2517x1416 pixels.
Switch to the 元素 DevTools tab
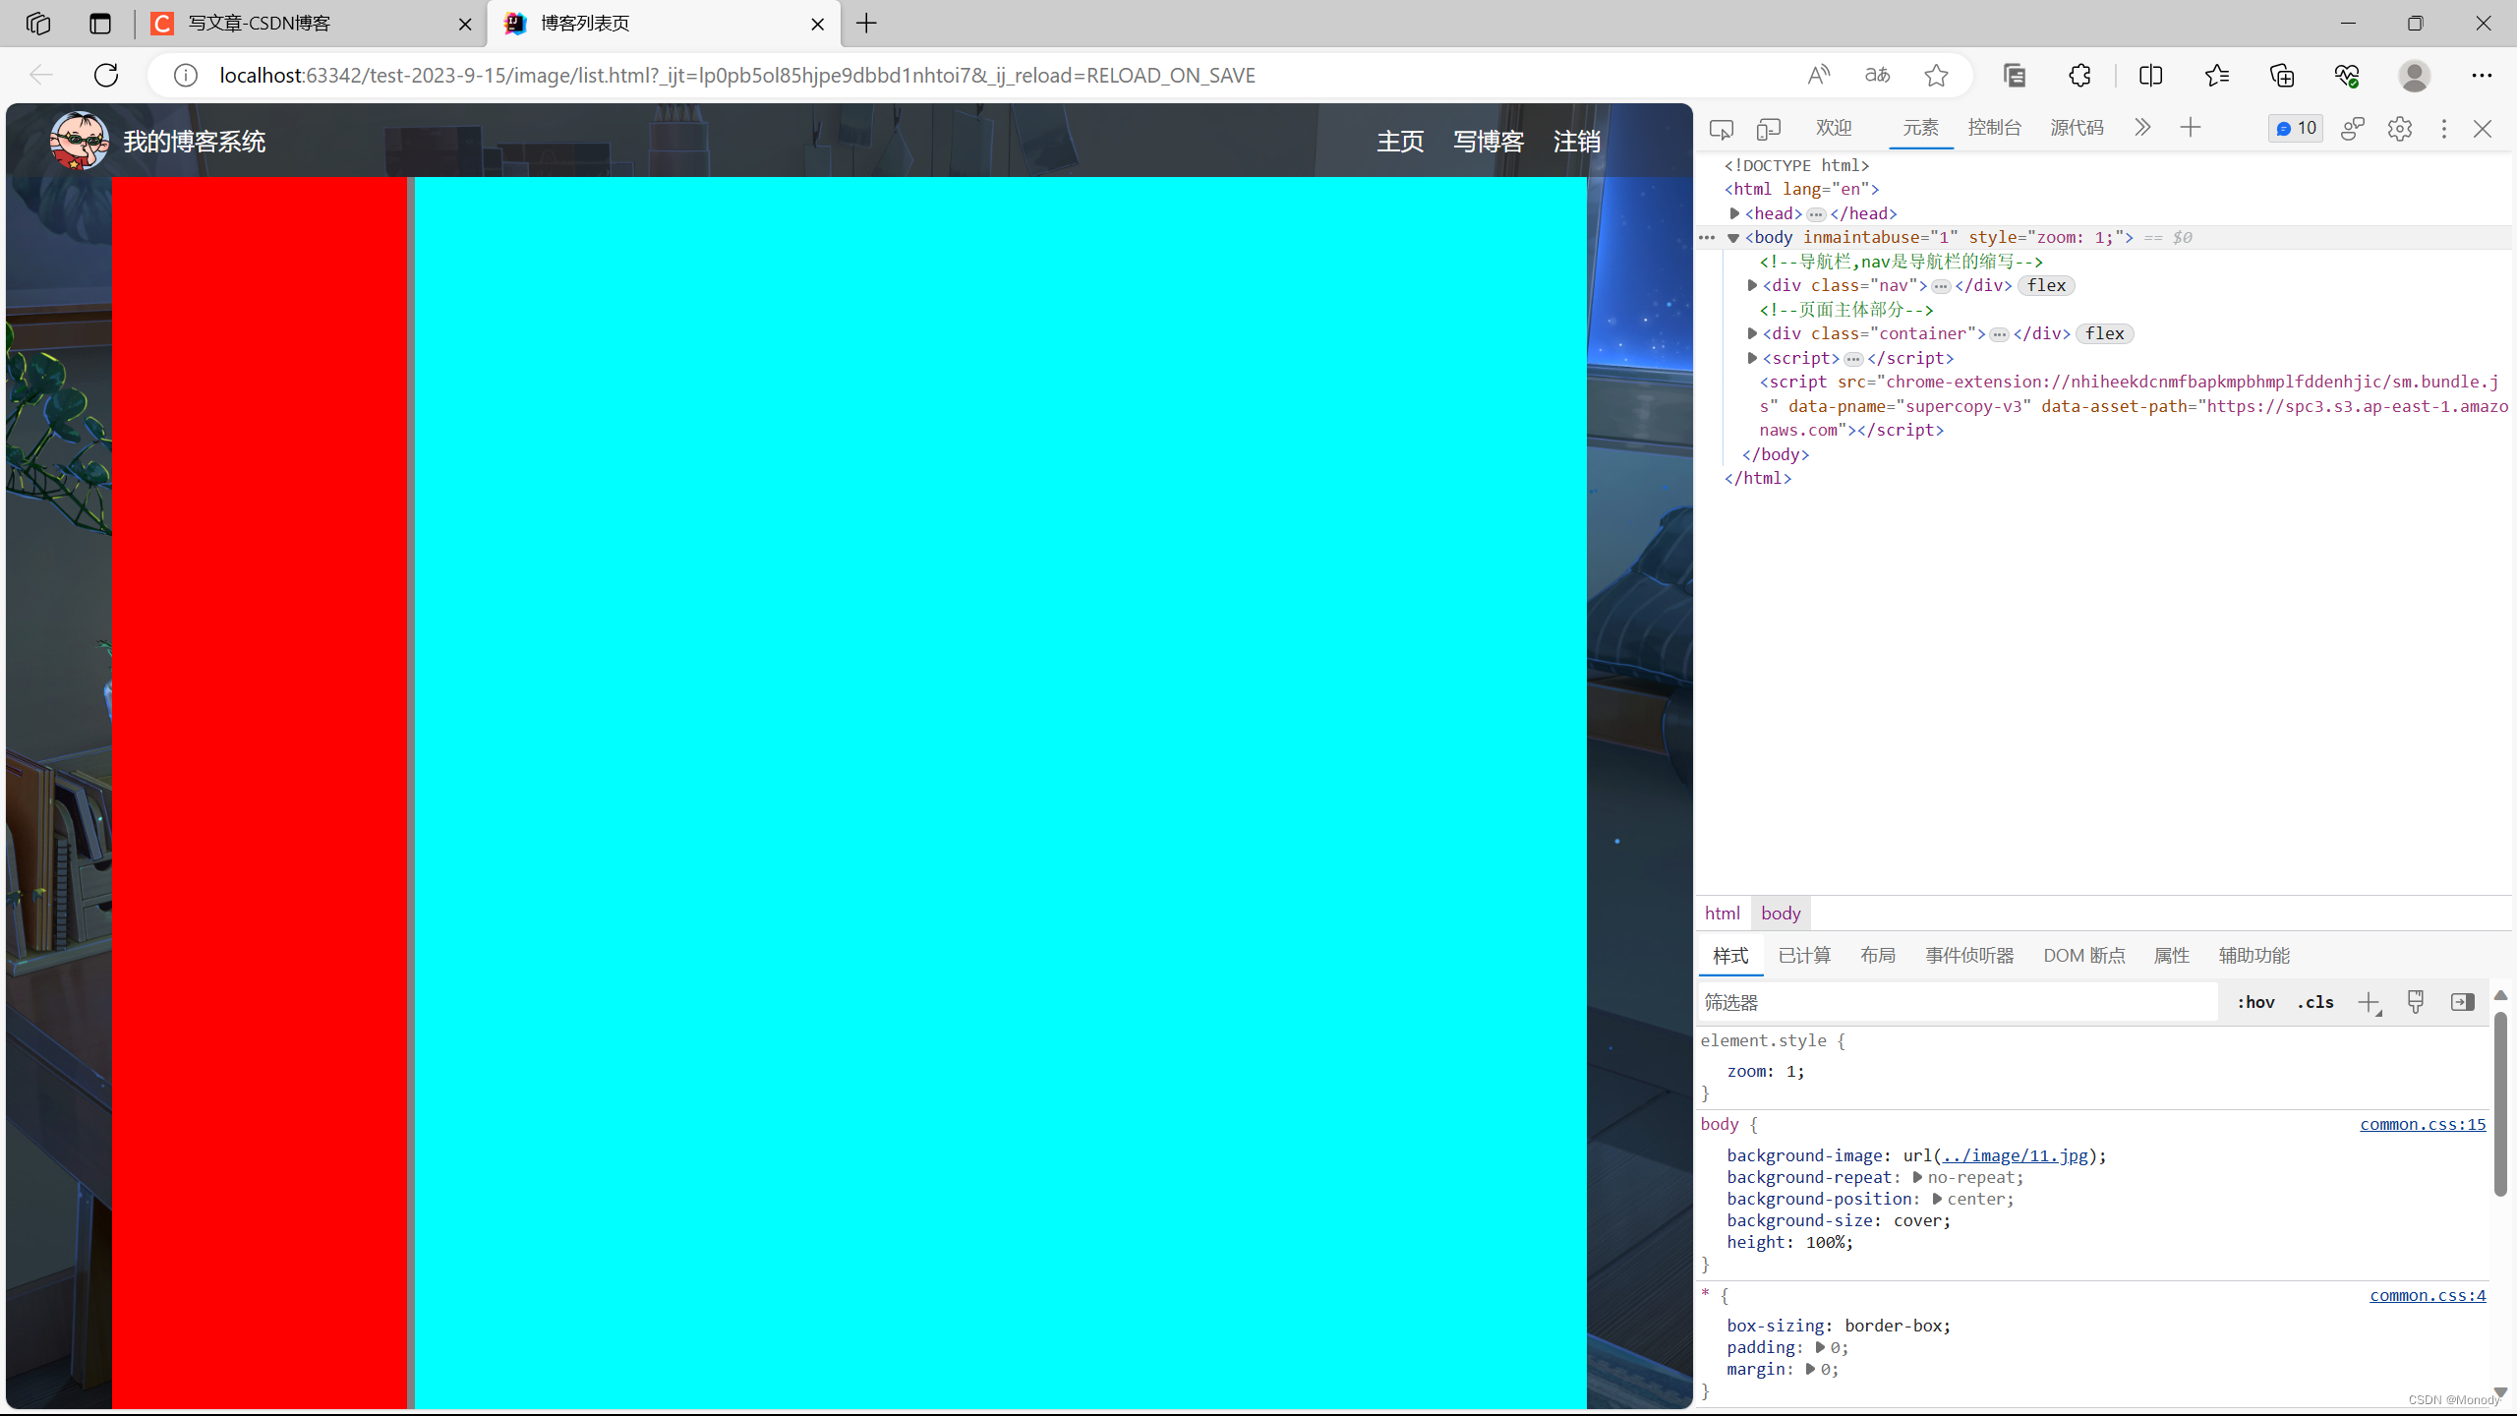[x=1920, y=128]
